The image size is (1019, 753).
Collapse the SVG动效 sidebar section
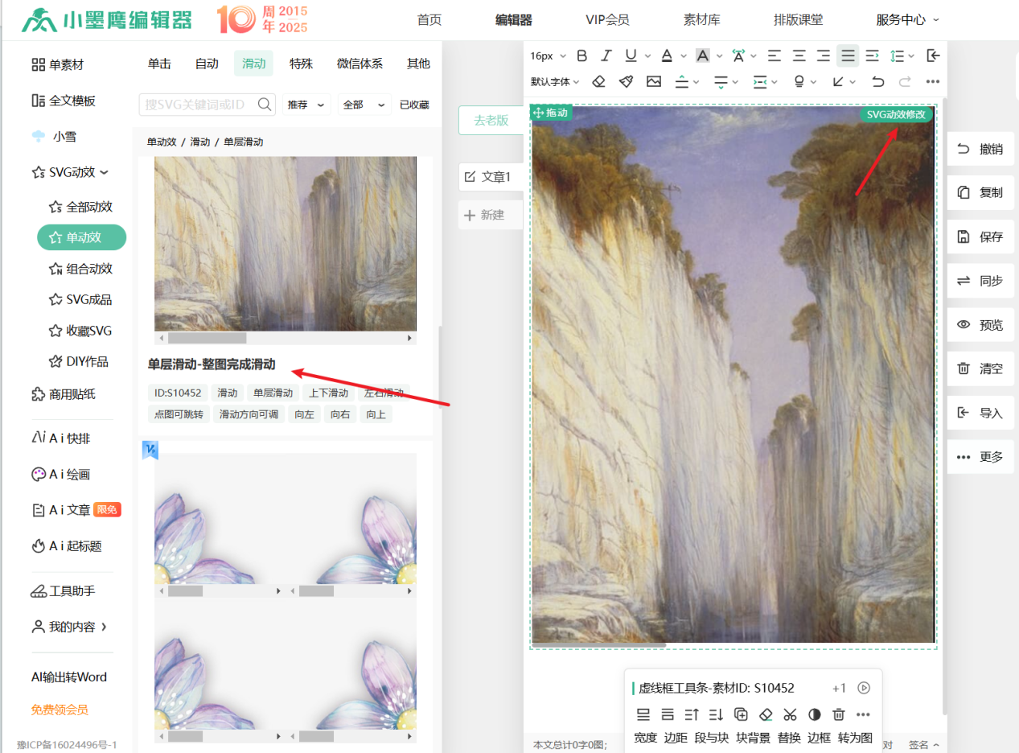click(x=69, y=172)
